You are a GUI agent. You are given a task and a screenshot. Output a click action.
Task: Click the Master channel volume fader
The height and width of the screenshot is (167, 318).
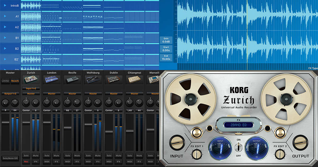pyautogui.click(x=6, y=122)
